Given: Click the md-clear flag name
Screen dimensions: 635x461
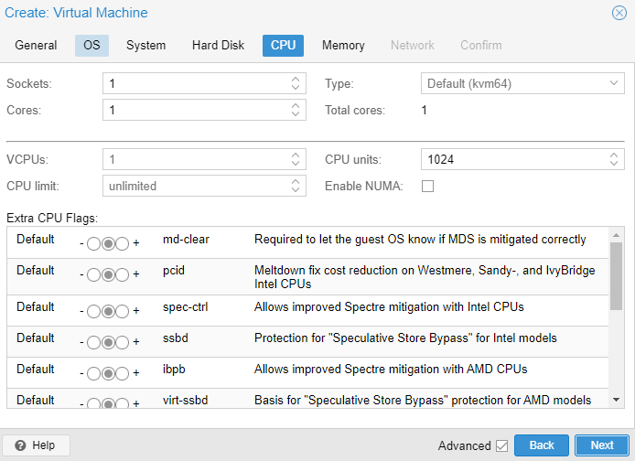Looking at the screenshot, I should tap(186, 240).
